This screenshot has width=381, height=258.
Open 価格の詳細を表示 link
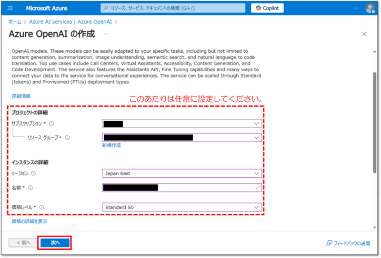pyautogui.click(x=30, y=221)
